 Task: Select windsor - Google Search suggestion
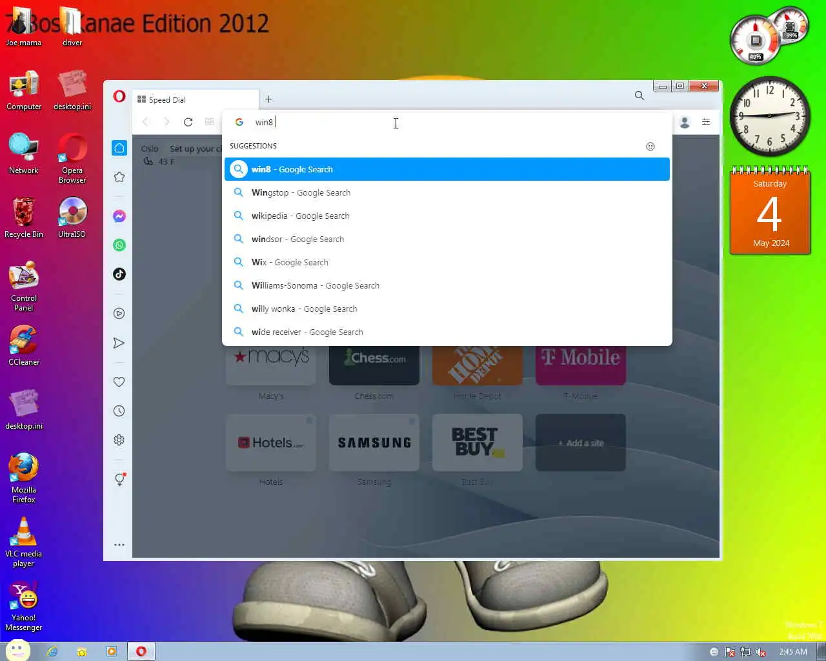(447, 239)
